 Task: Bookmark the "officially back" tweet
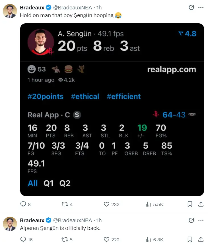click(x=190, y=240)
